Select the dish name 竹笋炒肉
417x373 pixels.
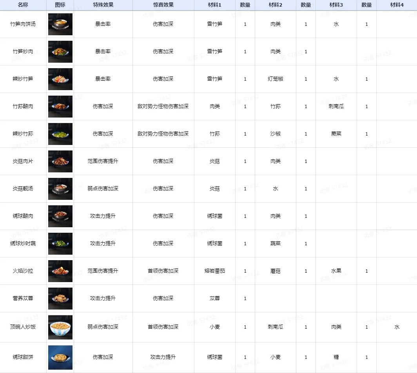tap(23, 51)
